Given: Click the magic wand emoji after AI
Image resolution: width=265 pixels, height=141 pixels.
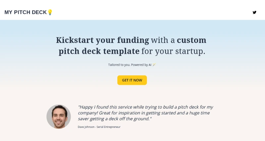Looking at the screenshot, I should [154, 65].
